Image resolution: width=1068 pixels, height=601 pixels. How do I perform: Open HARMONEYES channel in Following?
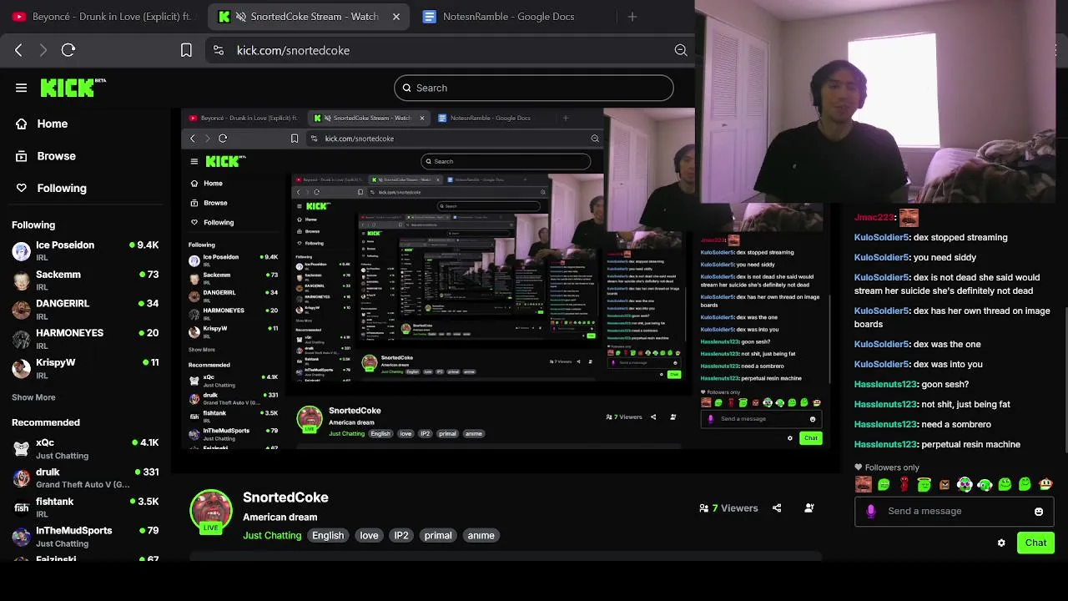(x=85, y=339)
